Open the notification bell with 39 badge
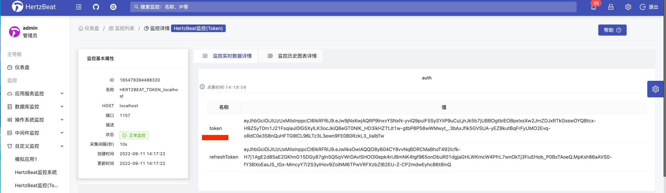Screen dimensions: 666x193 coord(594,7)
